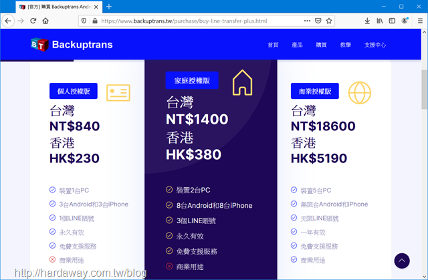Click the tracking protection shield icon

click(84, 21)
